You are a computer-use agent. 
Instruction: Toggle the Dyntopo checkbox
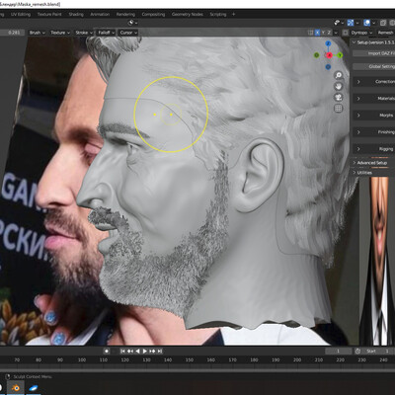tap(345, 33)
